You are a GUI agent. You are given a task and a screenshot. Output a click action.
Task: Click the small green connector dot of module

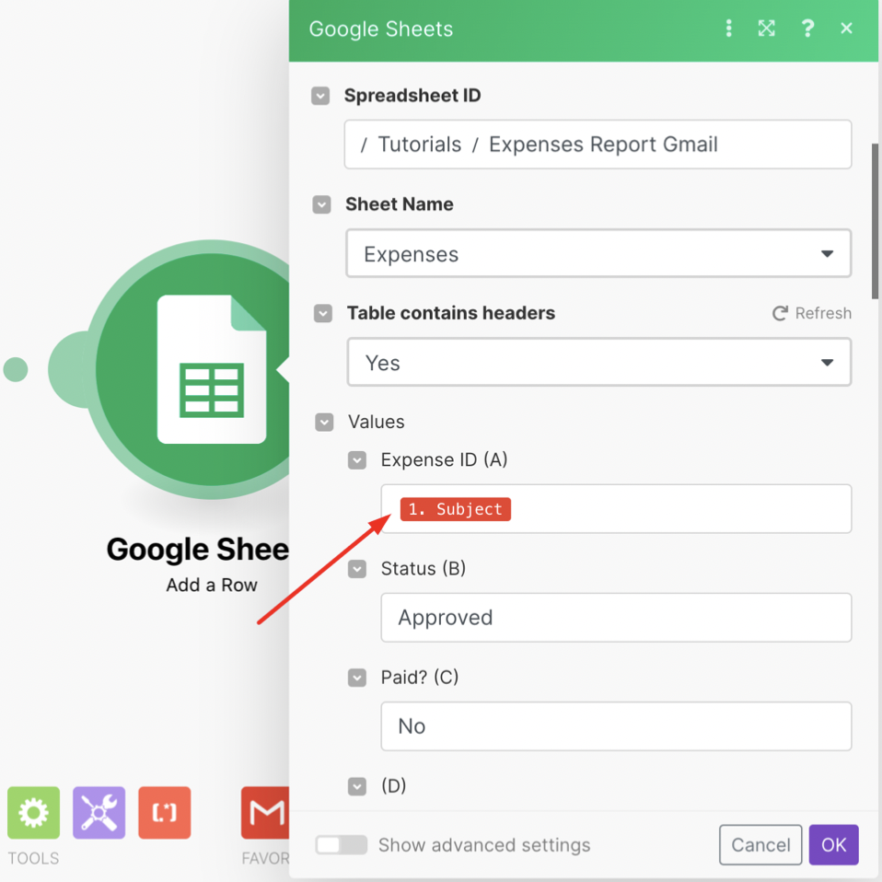click(15, 369)
